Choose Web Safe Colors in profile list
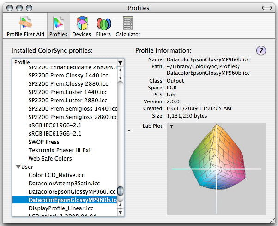Viewport: 278px width, 226px height. (50, 159)
